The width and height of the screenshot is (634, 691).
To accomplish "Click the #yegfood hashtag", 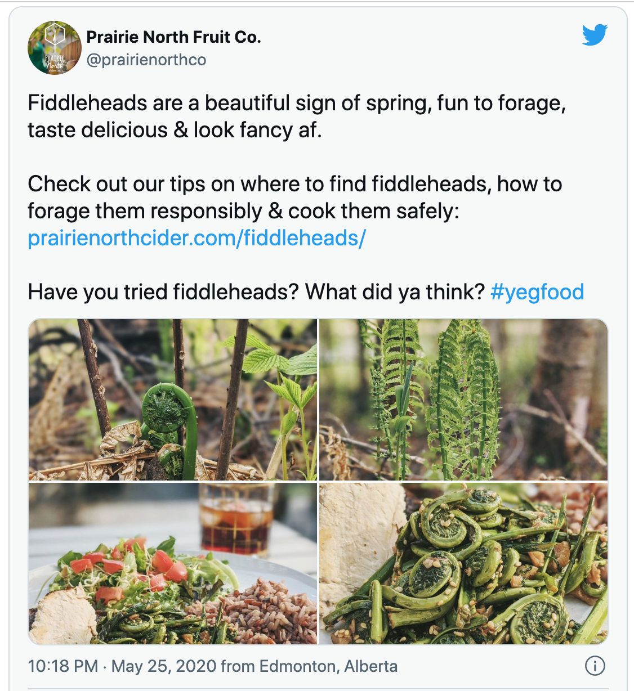I will (x=537, y=292).
